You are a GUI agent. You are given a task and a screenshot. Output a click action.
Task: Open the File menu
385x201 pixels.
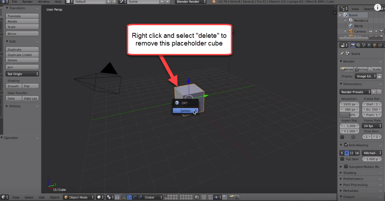pyautogui.click(x=14, y=2)
